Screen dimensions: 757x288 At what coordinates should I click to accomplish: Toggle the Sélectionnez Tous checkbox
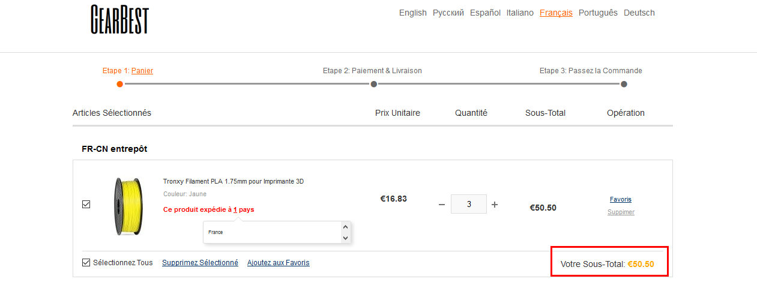tap(86, 262)
